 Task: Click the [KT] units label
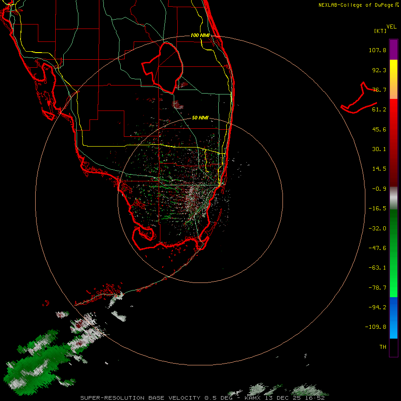pyautogui.click(x=381, y=31)
